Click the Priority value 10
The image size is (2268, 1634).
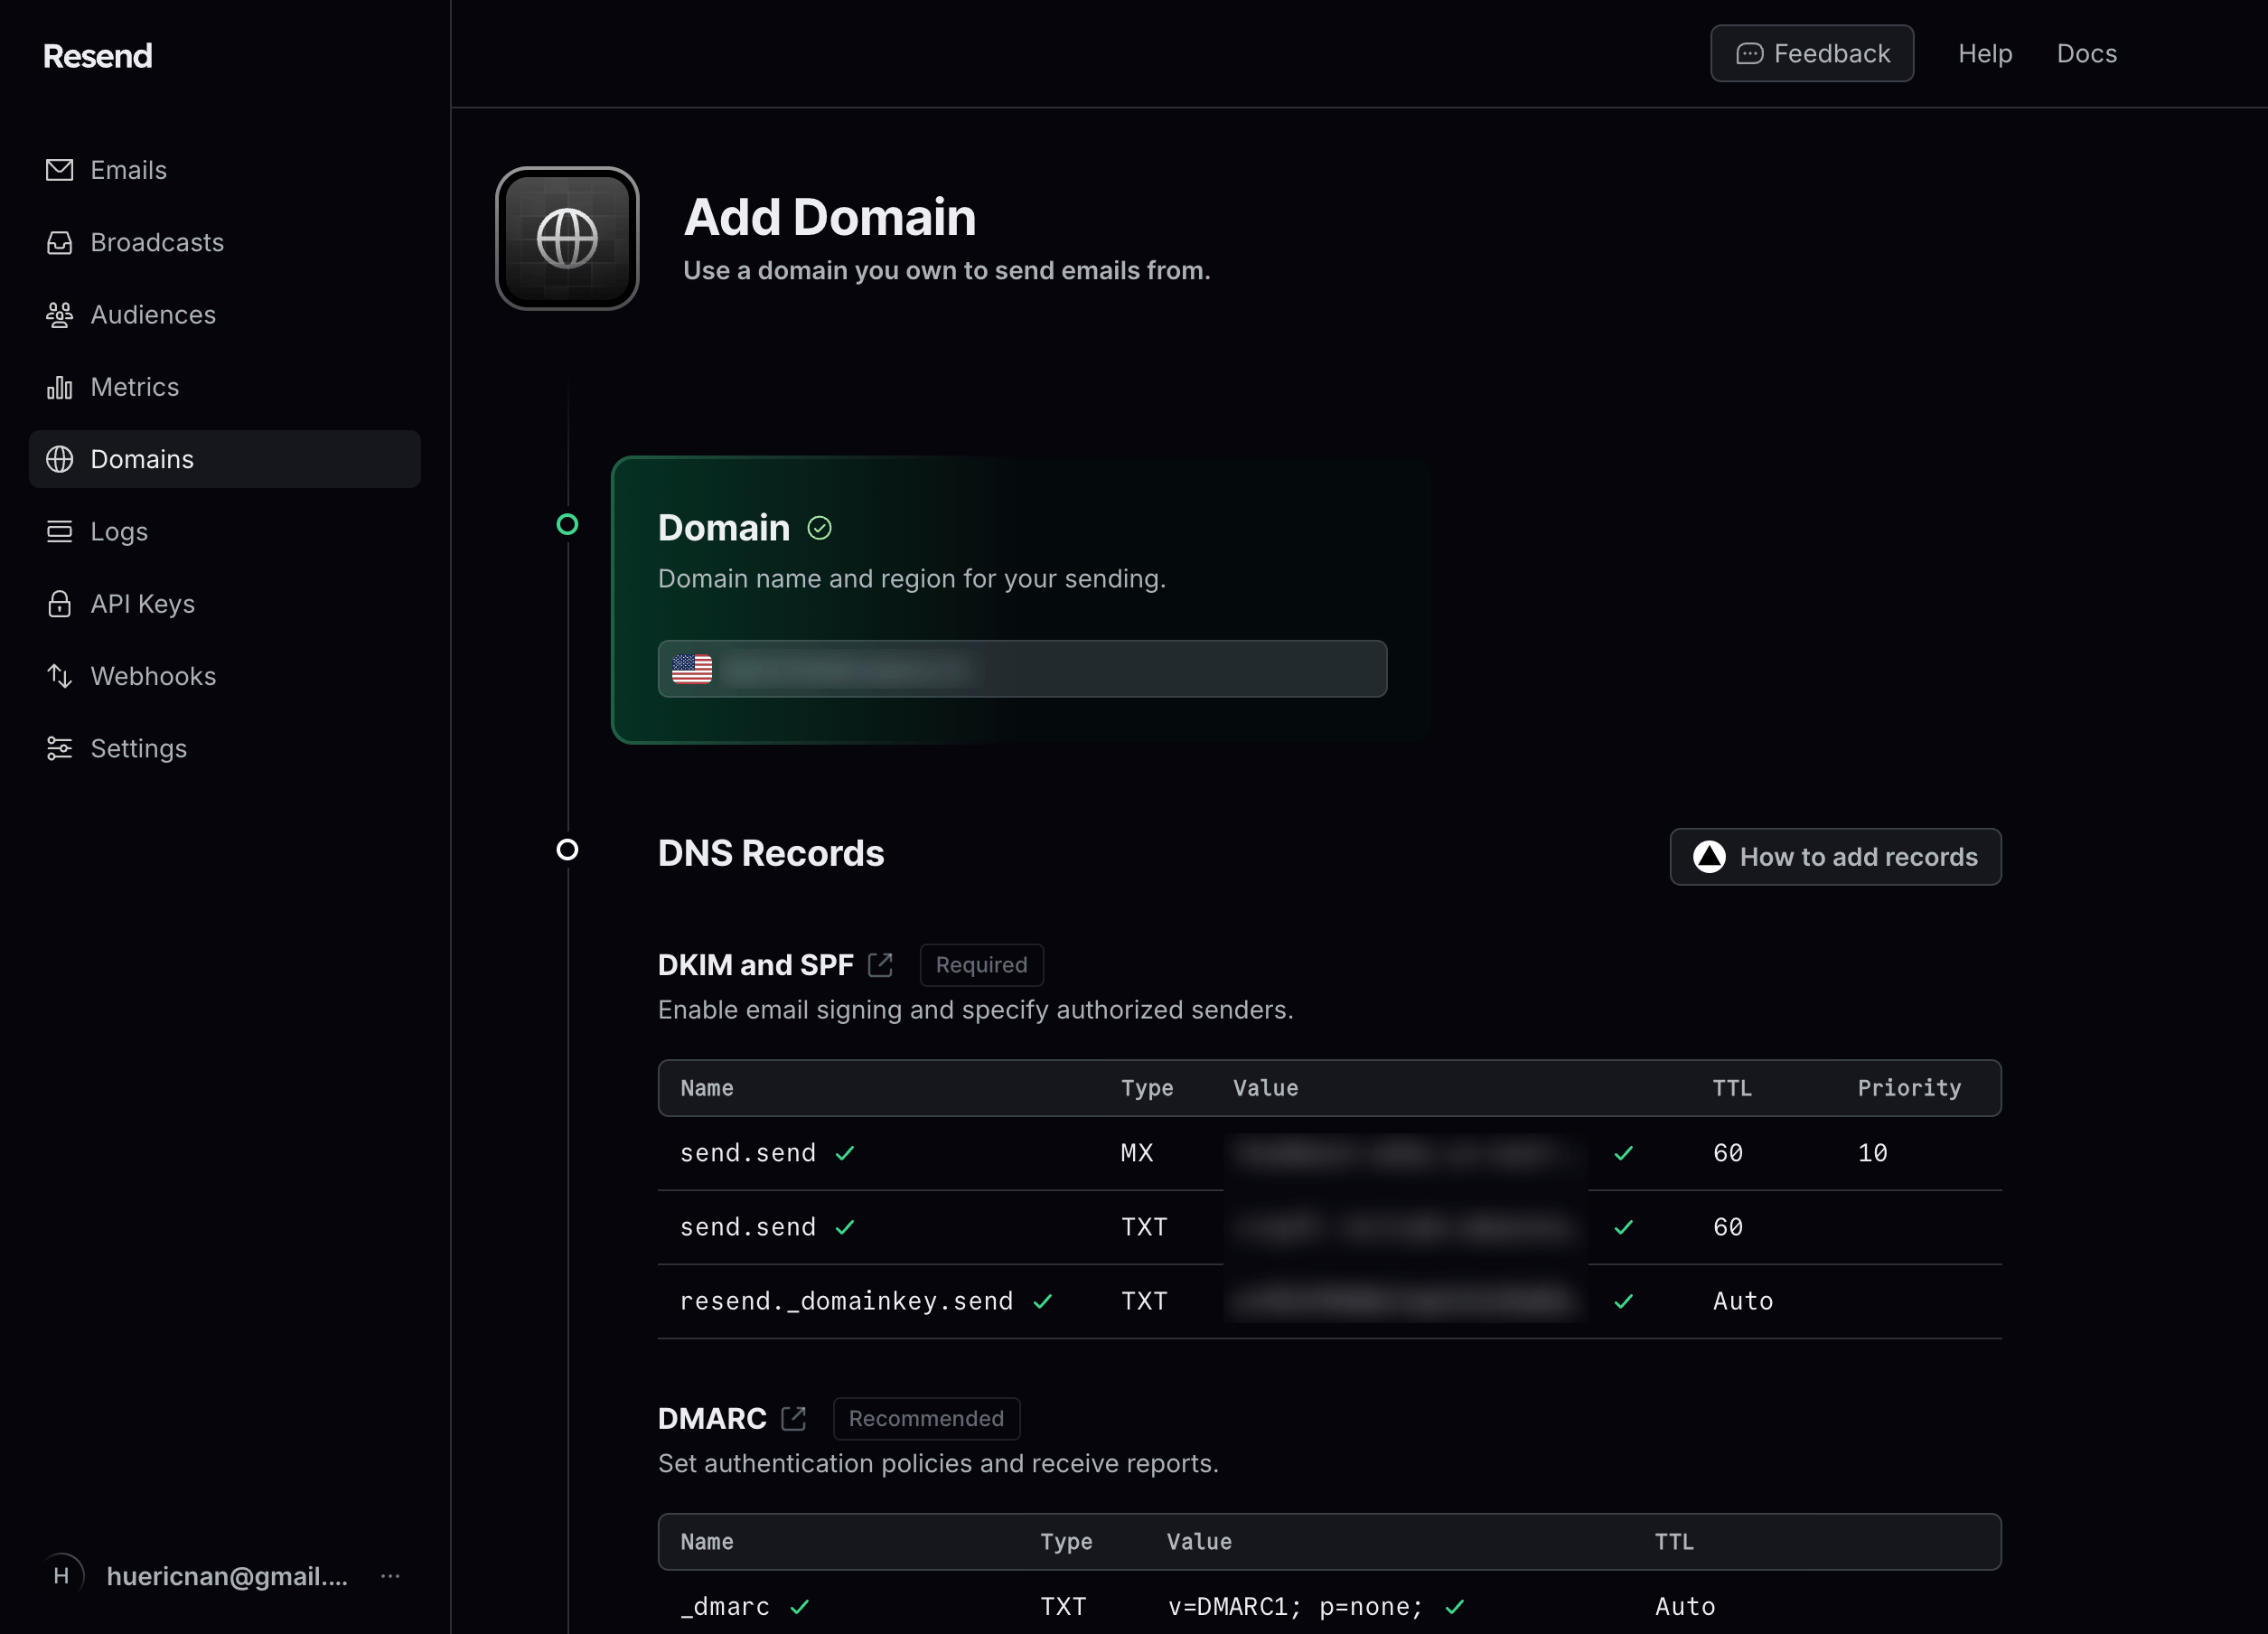point(1873,1154)
